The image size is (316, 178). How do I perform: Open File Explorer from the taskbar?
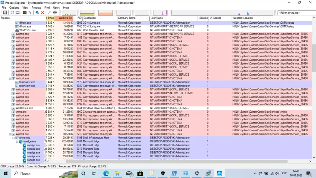(x=117, y=173)
